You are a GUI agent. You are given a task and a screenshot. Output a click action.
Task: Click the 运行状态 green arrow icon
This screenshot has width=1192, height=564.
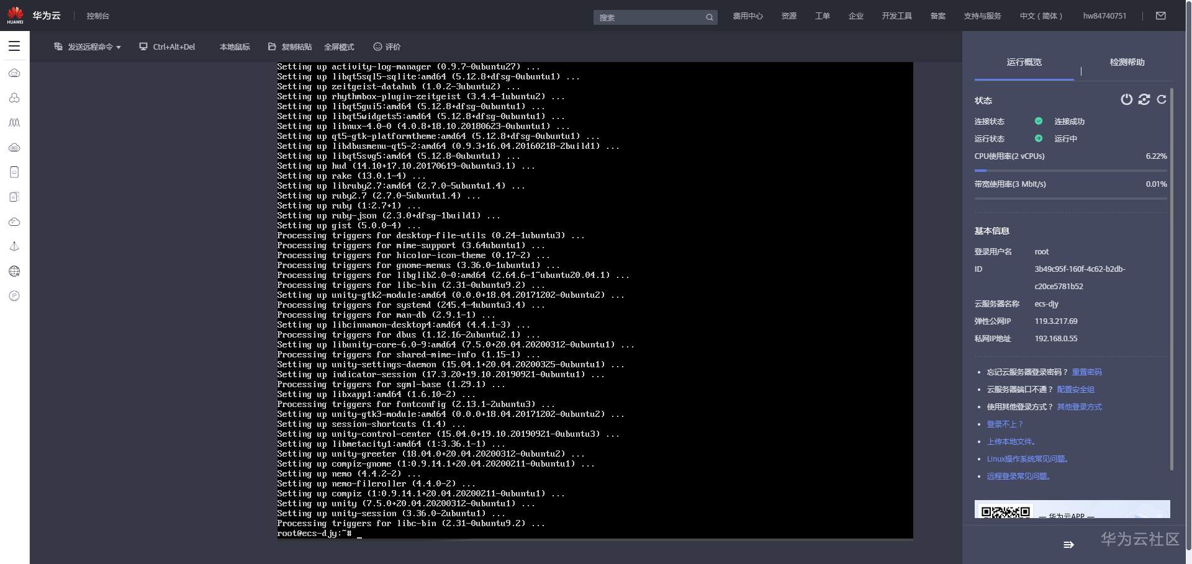(x=1039, y=138)
